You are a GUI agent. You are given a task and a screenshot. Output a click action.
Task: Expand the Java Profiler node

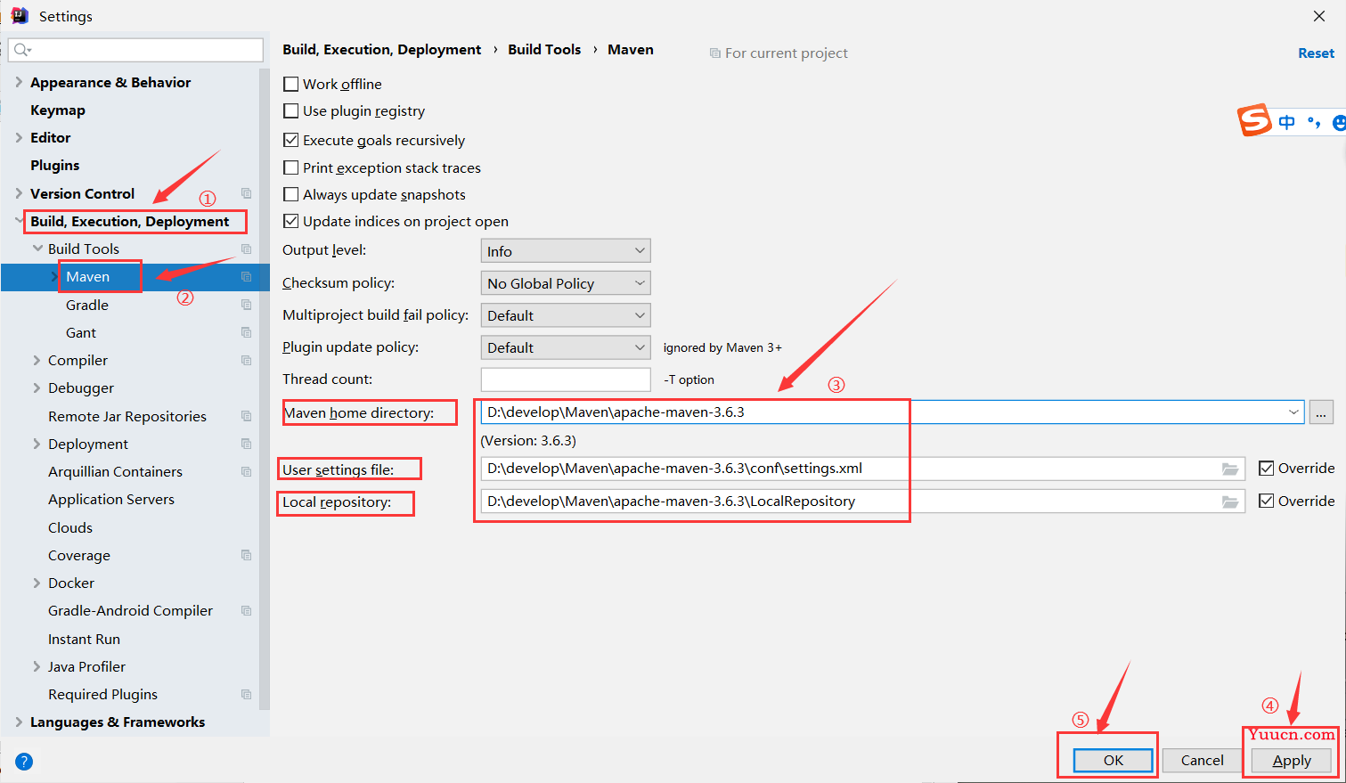(x=37, y=666)
